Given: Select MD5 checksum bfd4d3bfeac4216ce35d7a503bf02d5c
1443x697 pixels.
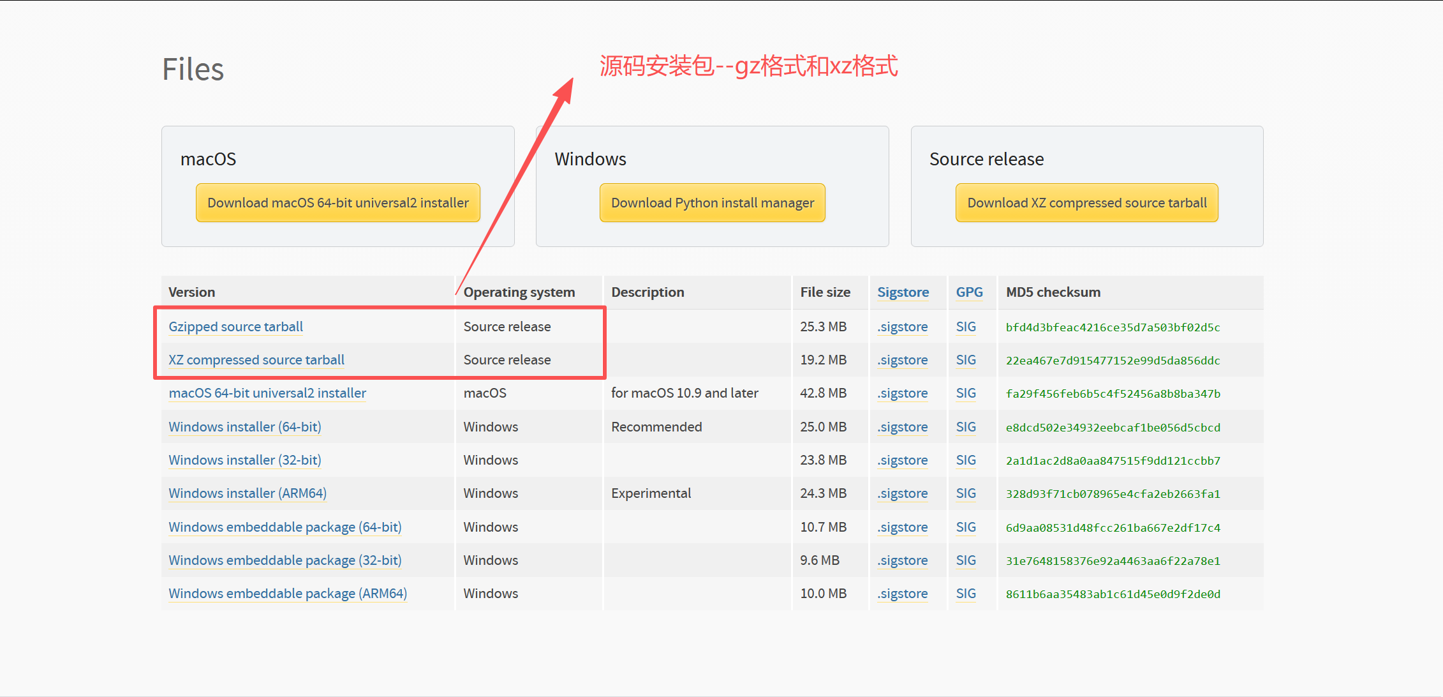Looking at the screenshot, I should 1113,327.
